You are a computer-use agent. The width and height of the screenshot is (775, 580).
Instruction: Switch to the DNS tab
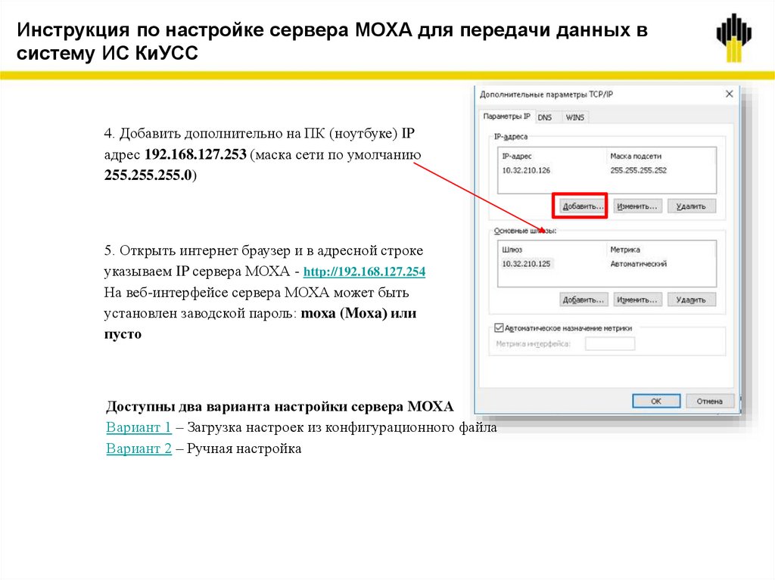[x=544, y=117]
